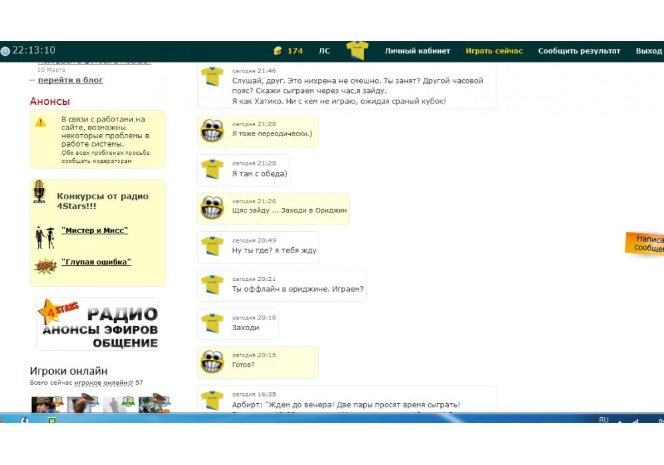
Task: Click the clock icon beside 22:13:10
Action: [5, 51]
